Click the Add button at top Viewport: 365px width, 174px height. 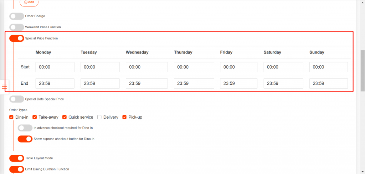[29, 3]
